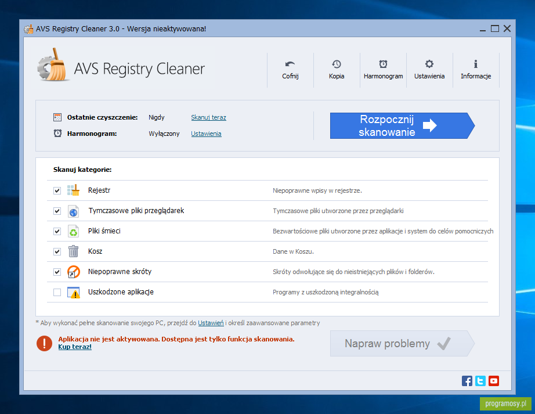Uncheck Tymczasowe pliki przeglądarek checkbox
Screen dimensions: 535x414
(x=57, y=211)
